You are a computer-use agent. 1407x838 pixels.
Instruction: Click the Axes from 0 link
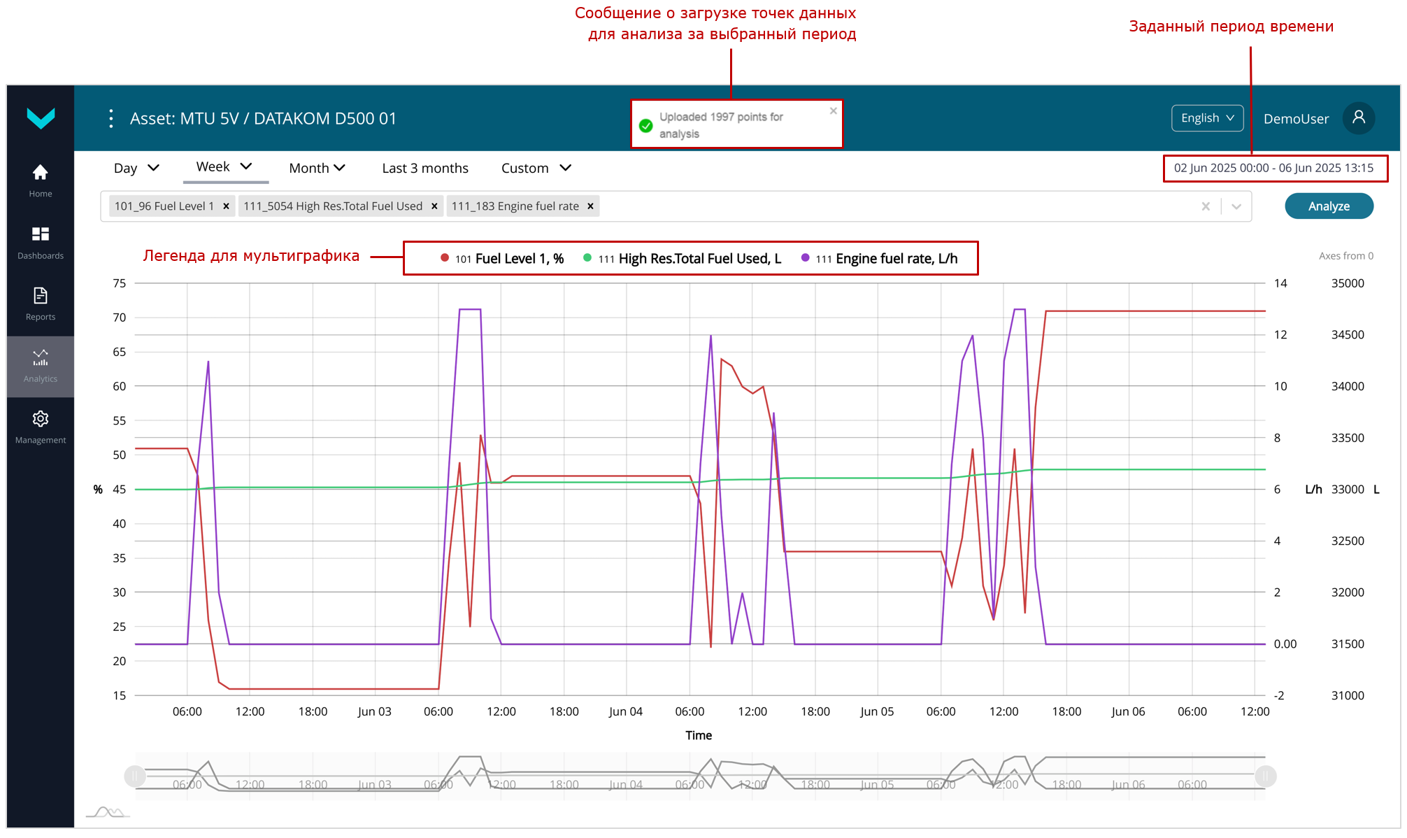pos(1345,256)
